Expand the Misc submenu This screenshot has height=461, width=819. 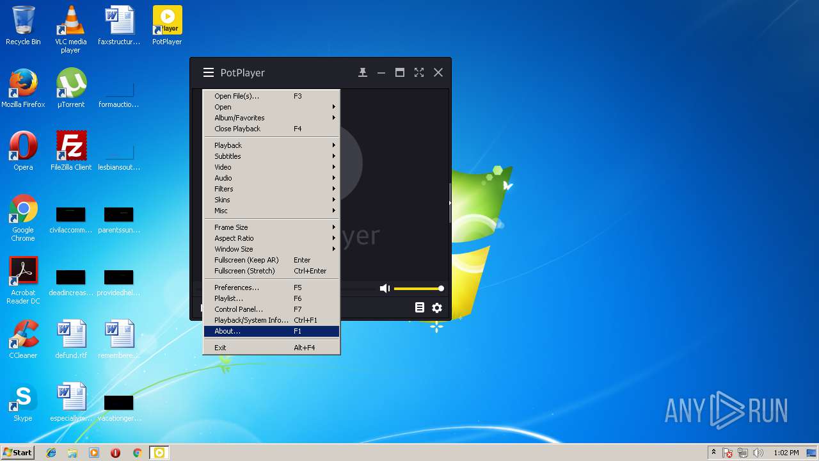(272, 211)
